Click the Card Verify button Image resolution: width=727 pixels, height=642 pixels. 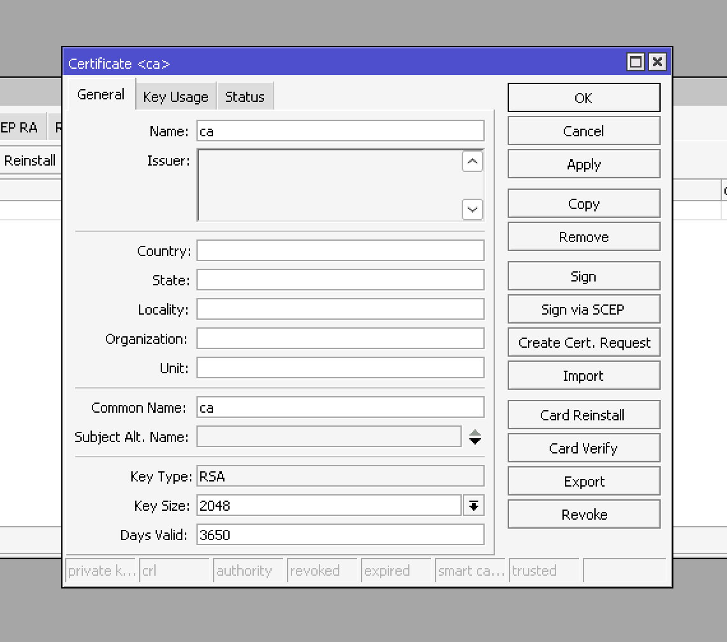click(584, 448)
